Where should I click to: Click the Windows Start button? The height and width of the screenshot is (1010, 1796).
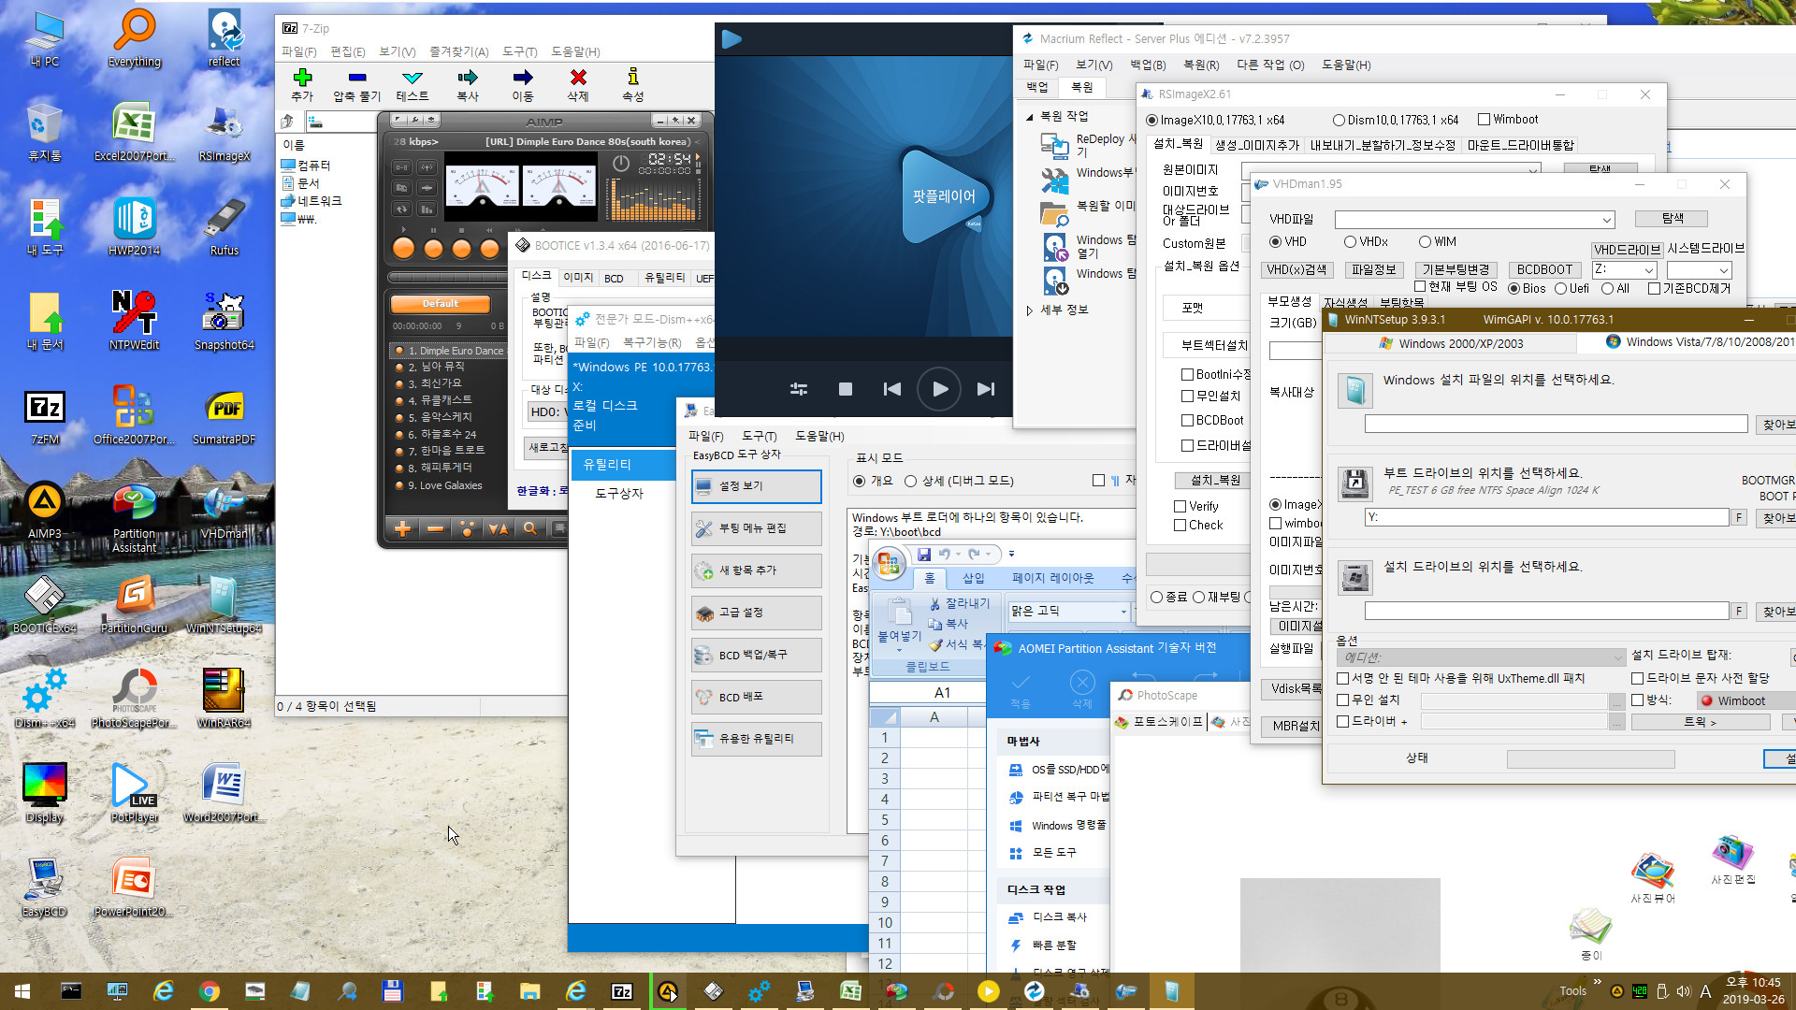pos(22,991)
